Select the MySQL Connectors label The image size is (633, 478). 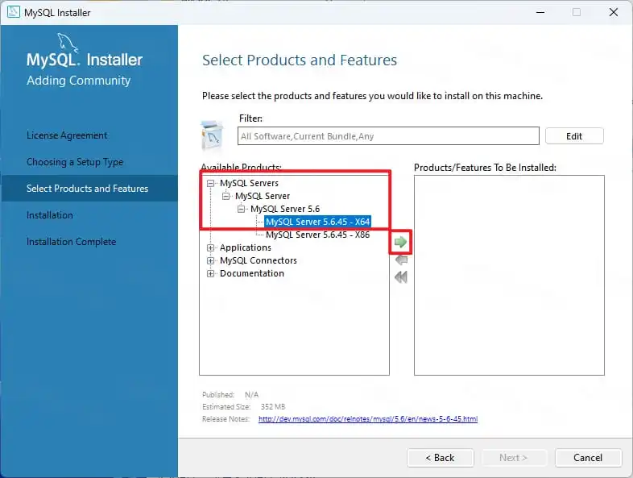point(259,260)
